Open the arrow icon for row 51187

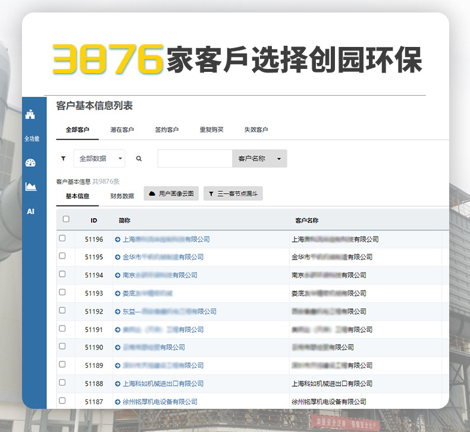(118, 402)
